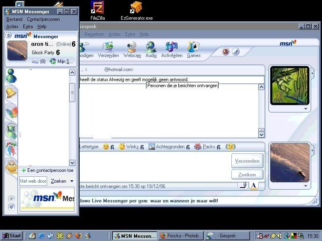Open Acties menu in Gesprek window
Screen dimensions: 322x241
(x=114, y=34)
